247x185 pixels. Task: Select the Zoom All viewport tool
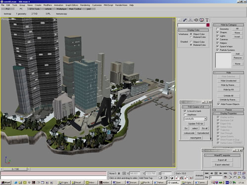coord(235,173)
